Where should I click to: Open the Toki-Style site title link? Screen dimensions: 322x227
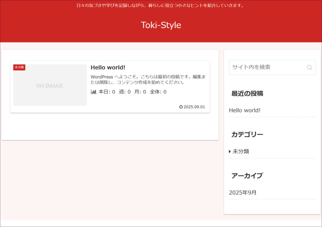click(x=161, y=25)
